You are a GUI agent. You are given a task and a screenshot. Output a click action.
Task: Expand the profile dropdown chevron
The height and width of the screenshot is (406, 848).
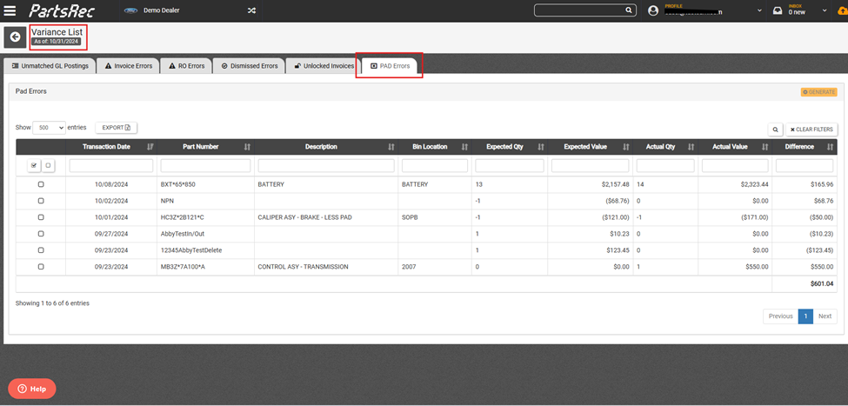pos(759,10)
